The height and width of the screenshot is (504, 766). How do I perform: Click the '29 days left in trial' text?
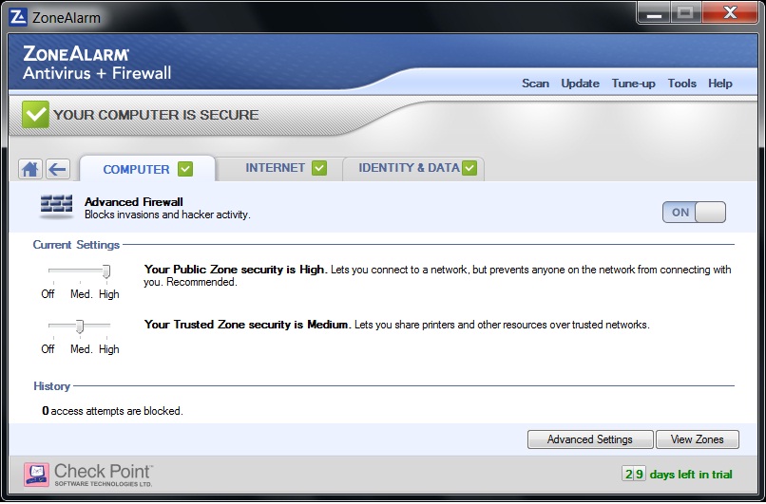[677, 474]
